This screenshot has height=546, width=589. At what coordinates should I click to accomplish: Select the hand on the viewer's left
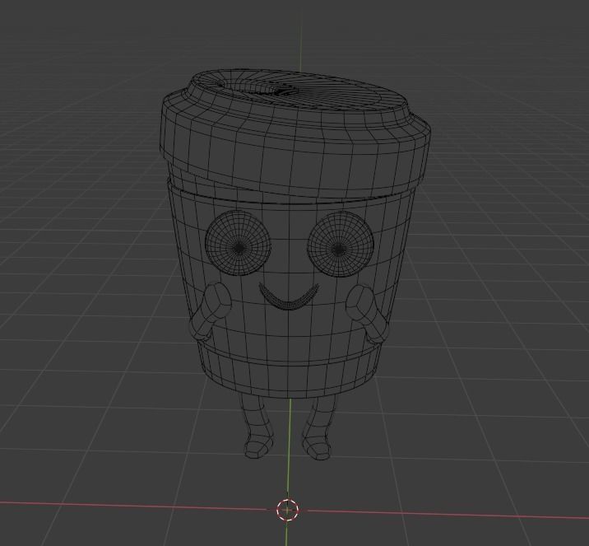(216, 301)
